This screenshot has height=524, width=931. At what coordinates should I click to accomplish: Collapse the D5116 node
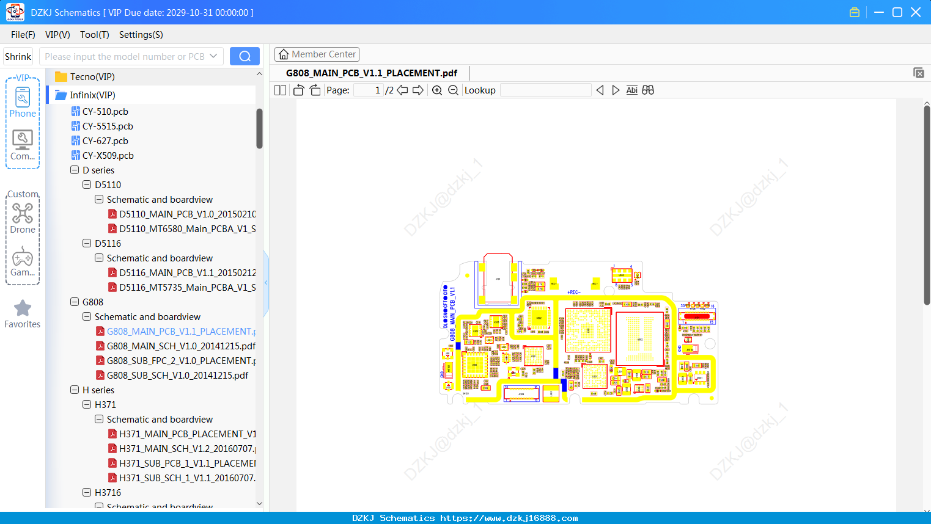pyautogui.click(x=87, y=243)
